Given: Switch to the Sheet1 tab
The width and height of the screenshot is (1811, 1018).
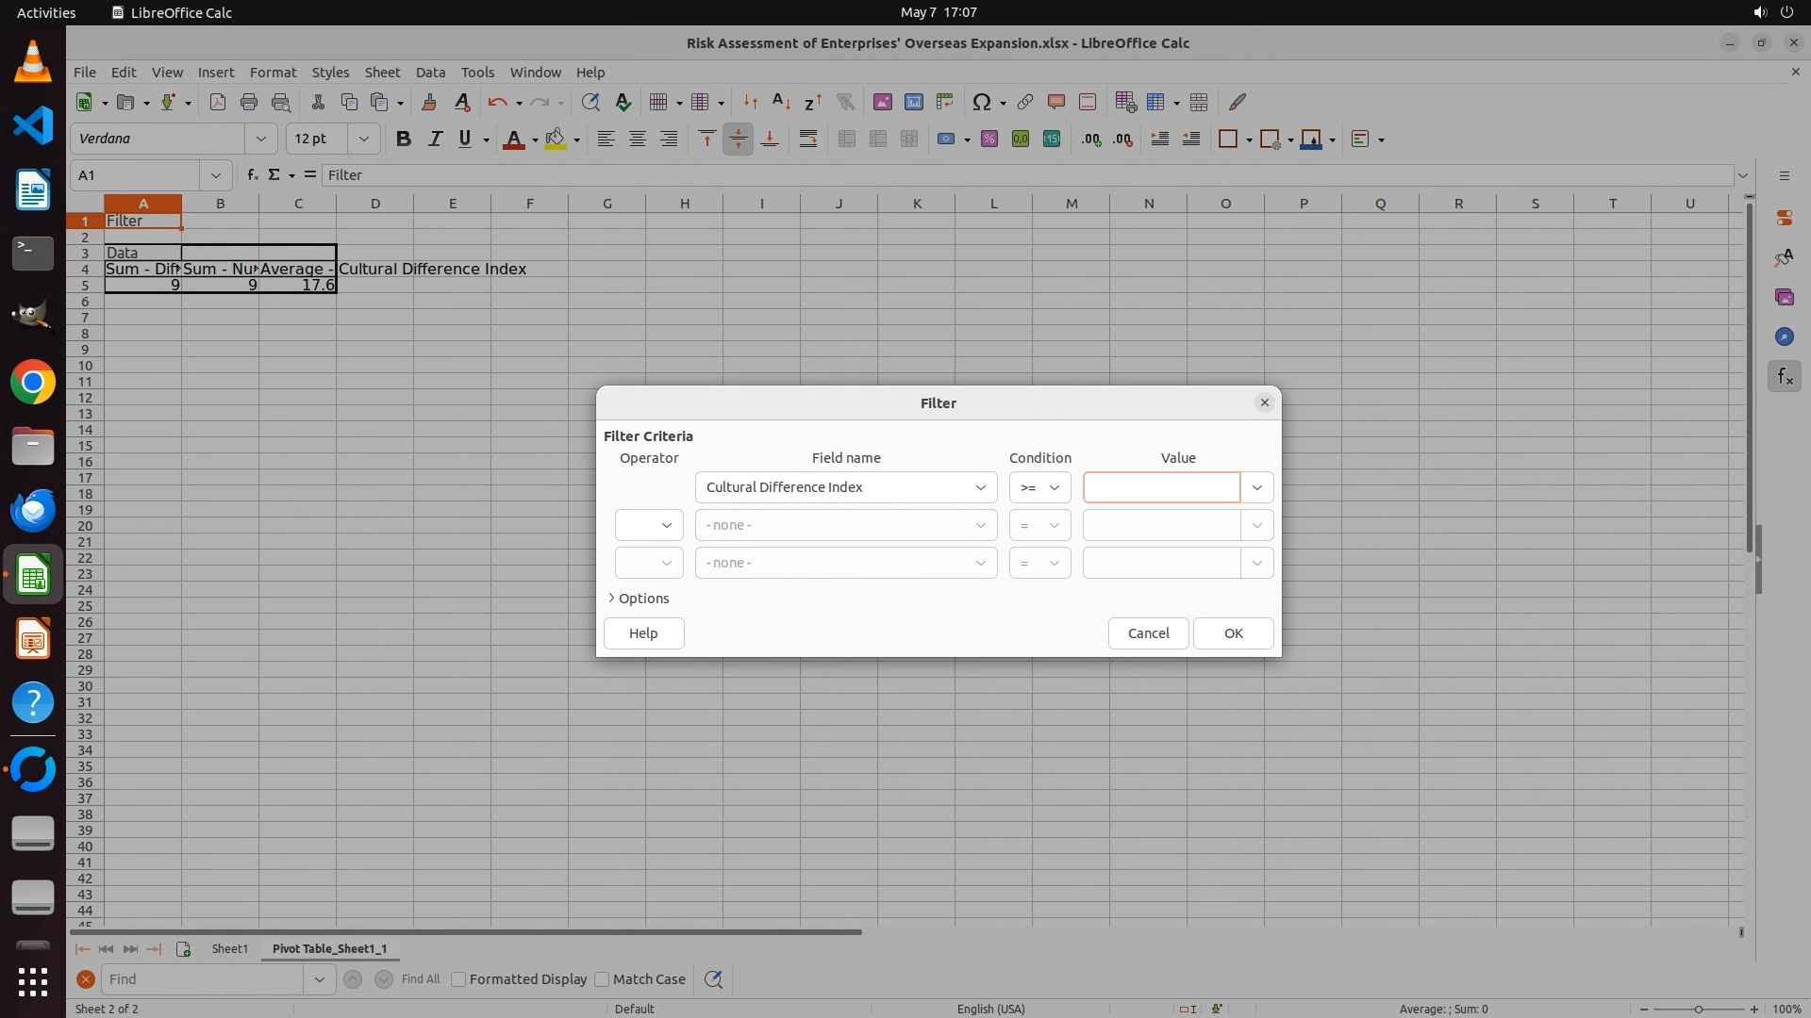Looking at the screenshot, I should (229, 948).
